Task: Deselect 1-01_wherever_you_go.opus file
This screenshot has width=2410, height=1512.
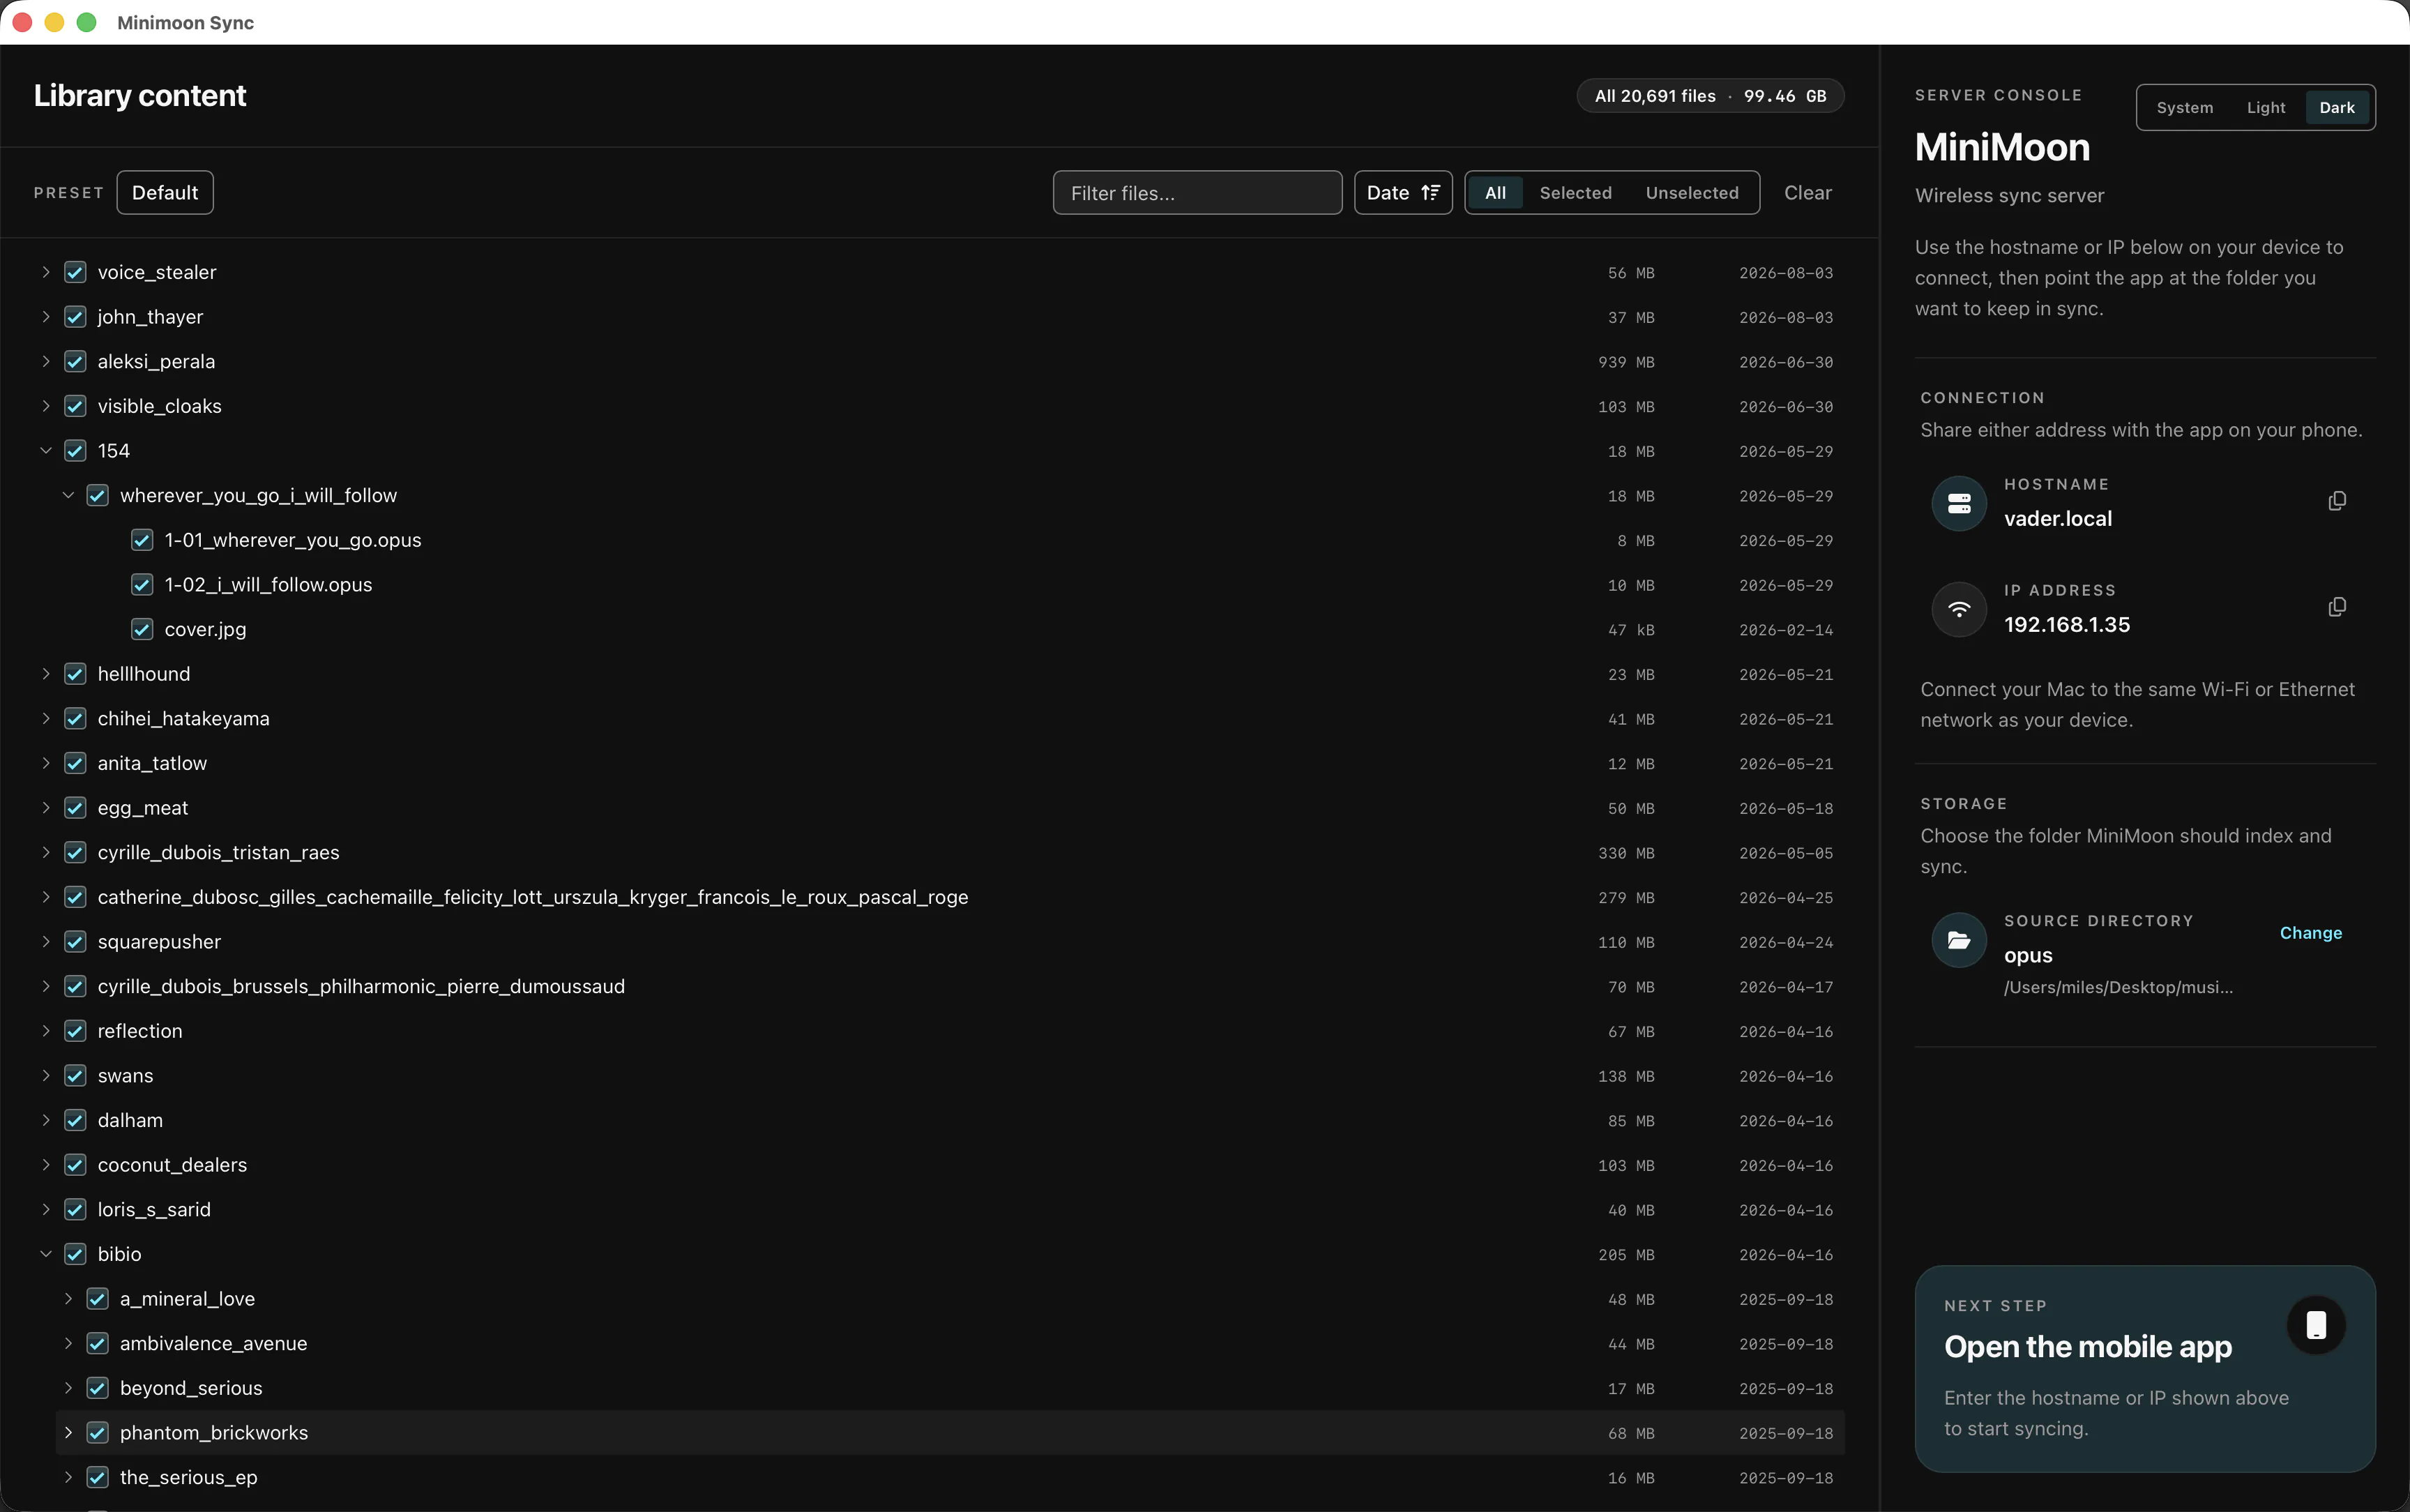Action: coord(142,540)
